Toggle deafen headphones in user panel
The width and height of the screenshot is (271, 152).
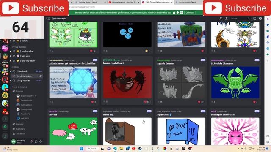pyautogui.click(x=36, y=141)
